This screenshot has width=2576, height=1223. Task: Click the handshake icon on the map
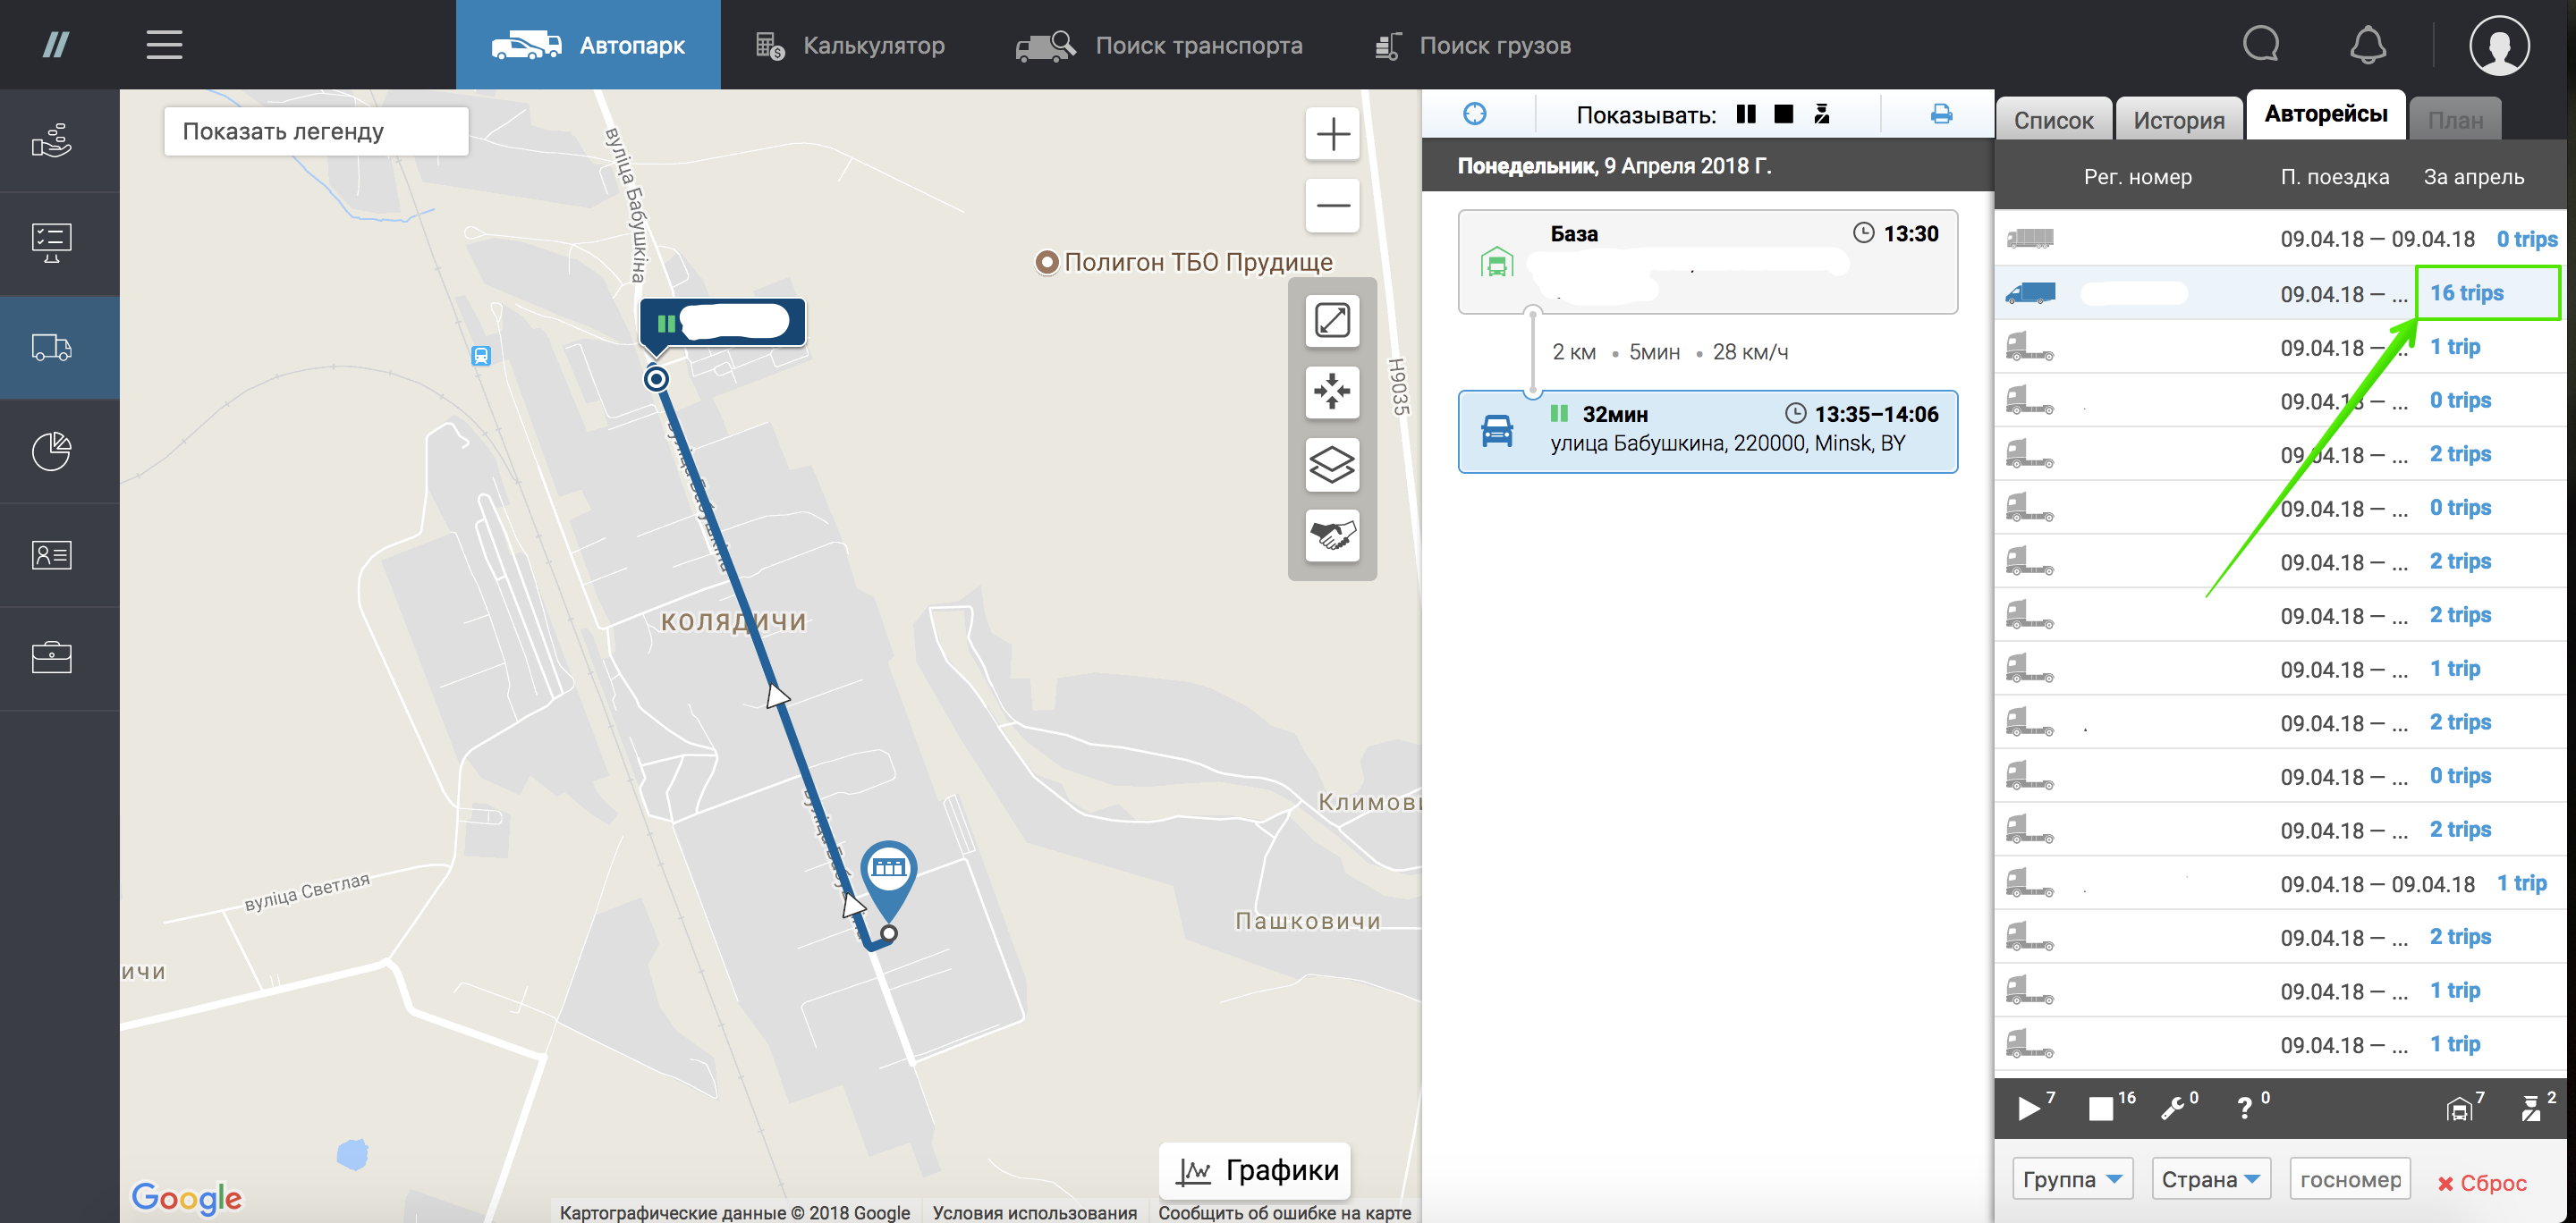coord(1332,536)
